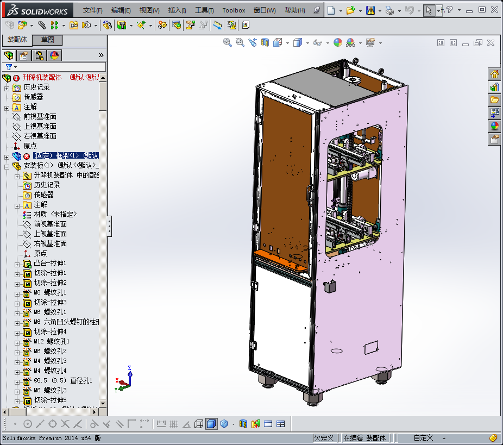
Task: Click the Help question mark icon
Action: (449, 10)
